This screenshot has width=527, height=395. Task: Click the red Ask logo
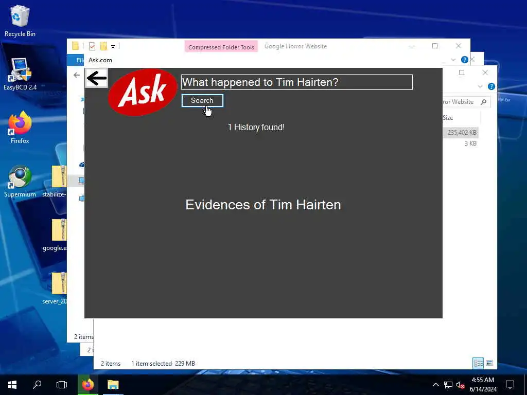tap(143, 93)
